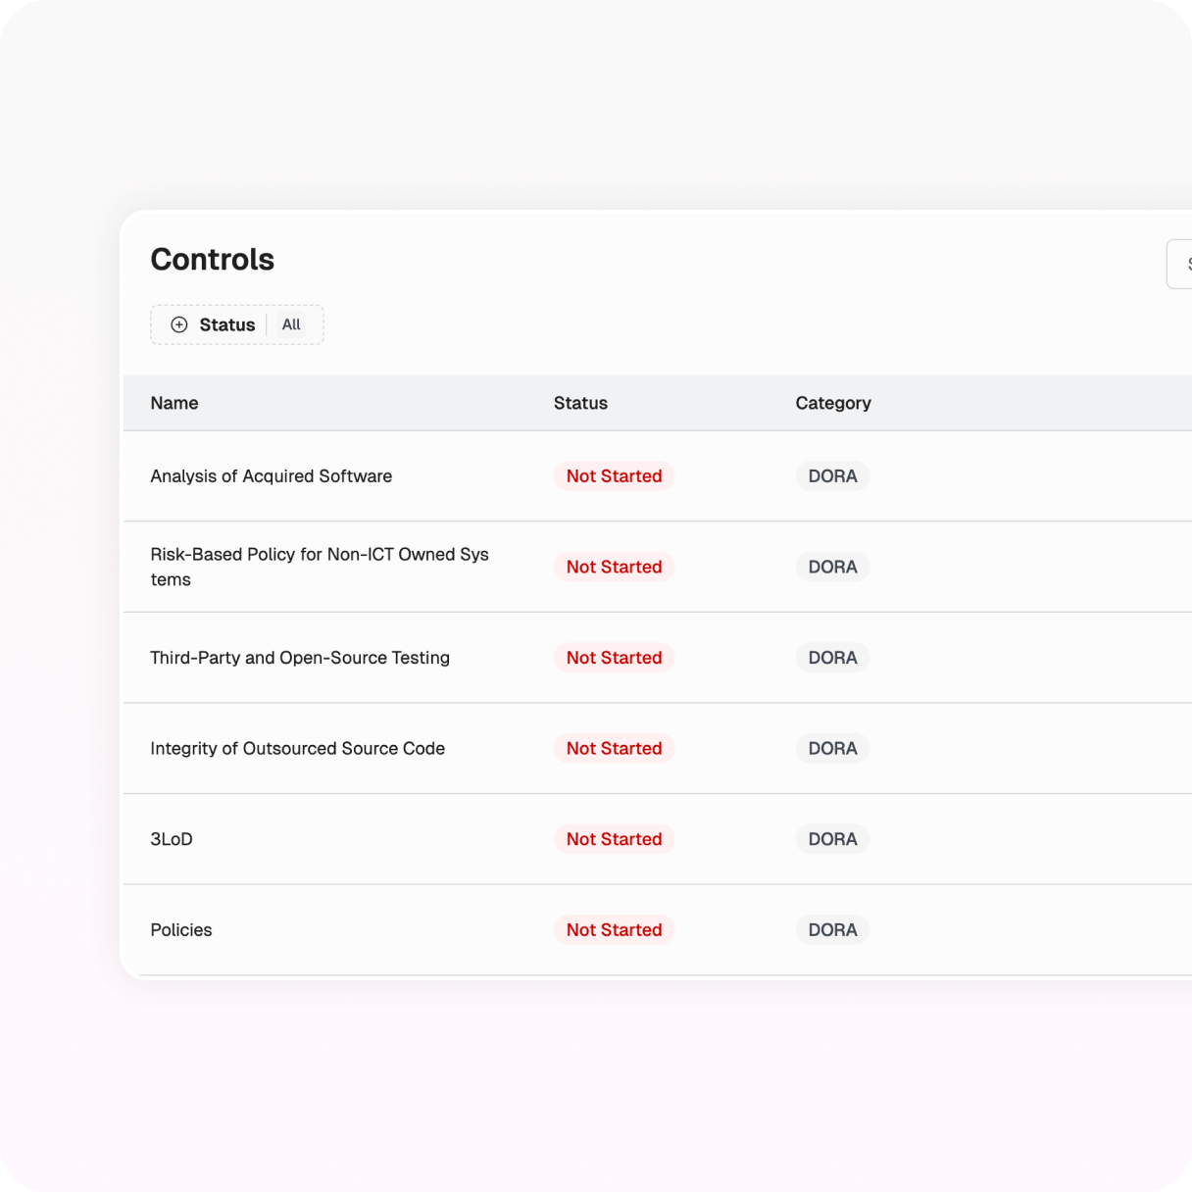
Task: Open Risk-Based Policy for Non-ICT Owned Systems
Action: tap(319, 567)
